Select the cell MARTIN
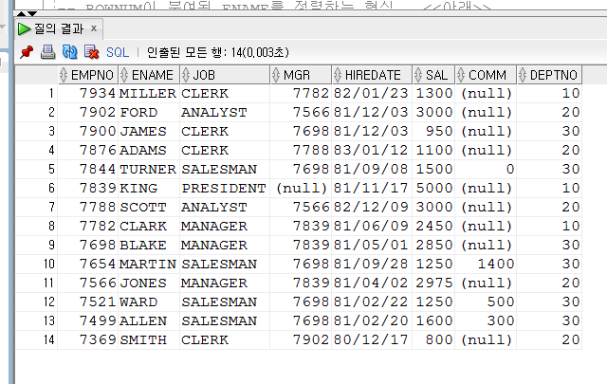Screen dimensions: 607x384 148,264
